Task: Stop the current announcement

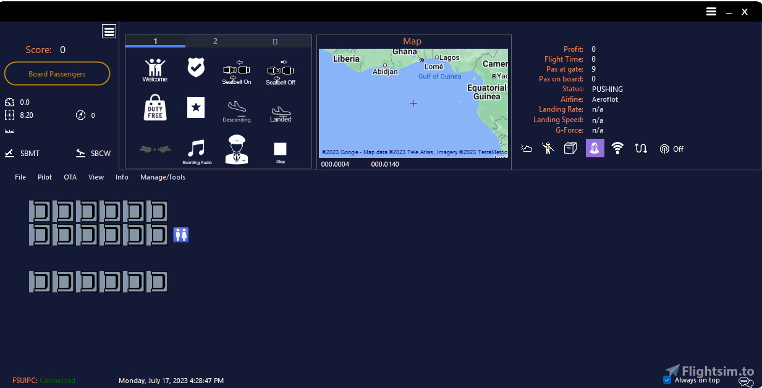Action: click(x=280, y=150)
